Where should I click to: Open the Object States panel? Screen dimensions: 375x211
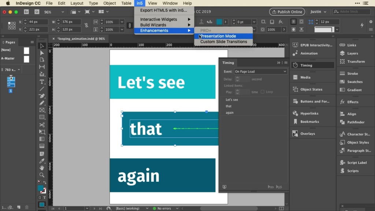coord(311,89)
